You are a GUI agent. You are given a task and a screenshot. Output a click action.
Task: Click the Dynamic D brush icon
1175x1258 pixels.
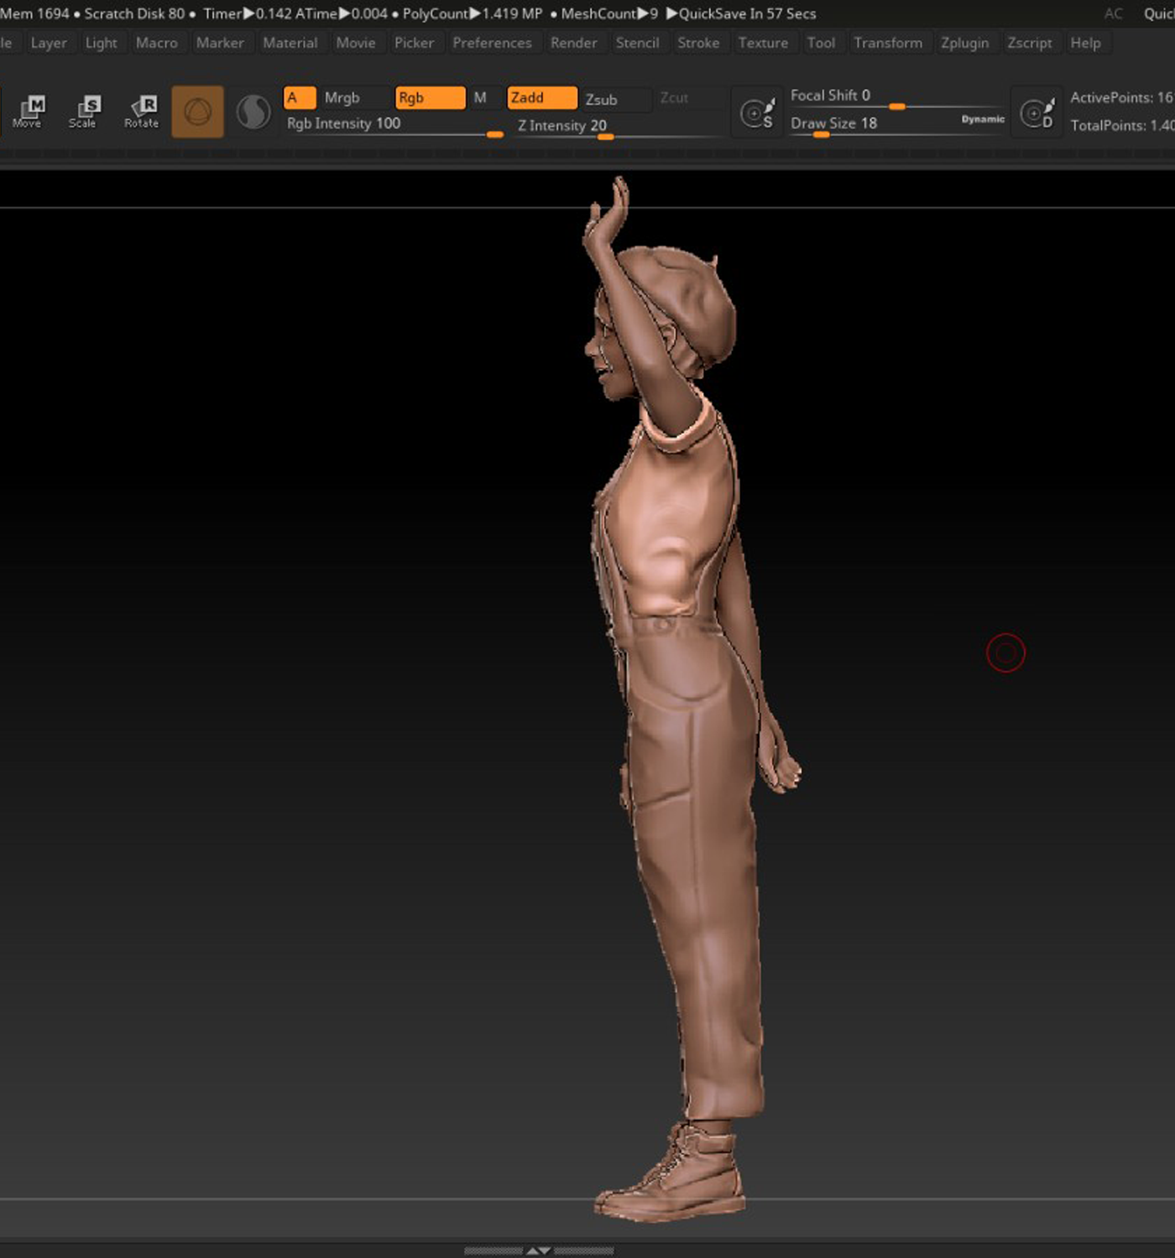(x=1037, y=112)
